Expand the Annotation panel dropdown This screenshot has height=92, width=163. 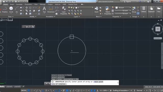(x=50, y=17)
